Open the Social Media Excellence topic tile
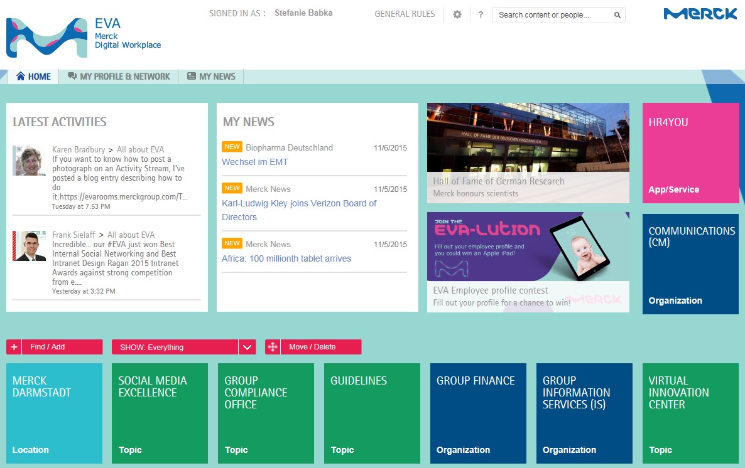Viewport: 745px width, 468px height. (160, 413)
